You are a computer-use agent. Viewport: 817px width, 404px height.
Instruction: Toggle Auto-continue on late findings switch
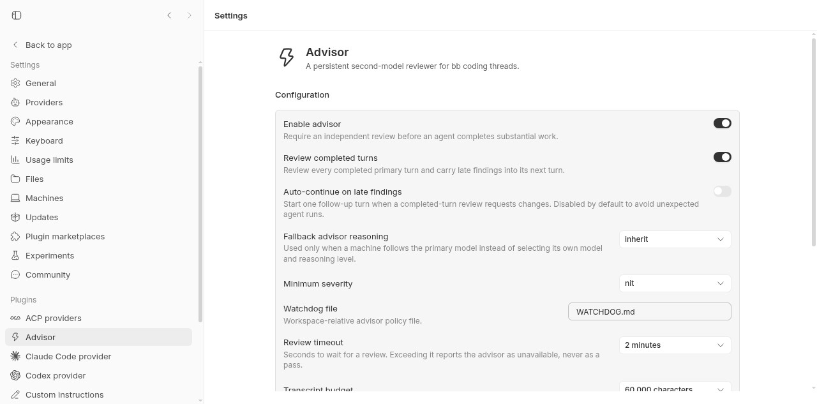tap(722, 191)
